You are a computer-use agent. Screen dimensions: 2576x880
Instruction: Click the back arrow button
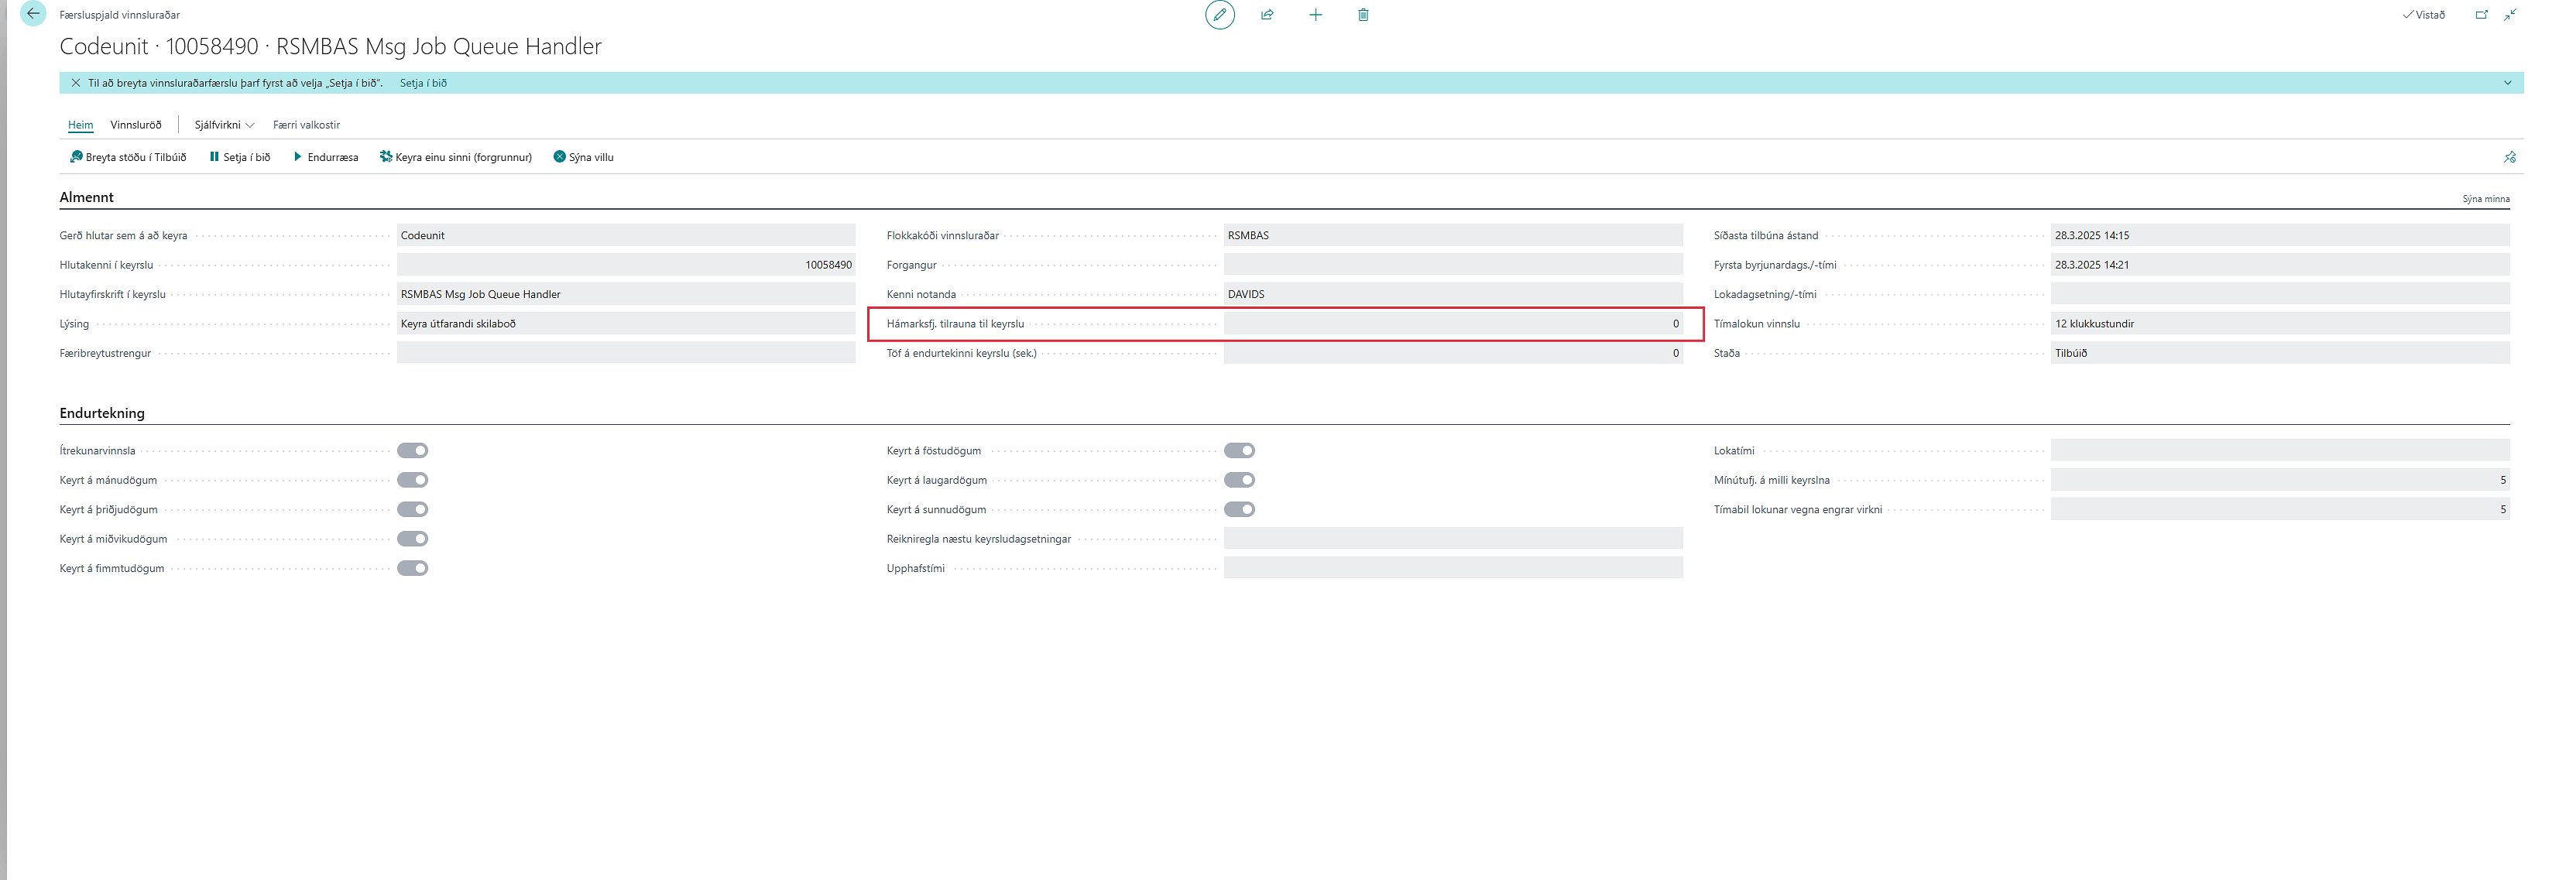point(33,14)
